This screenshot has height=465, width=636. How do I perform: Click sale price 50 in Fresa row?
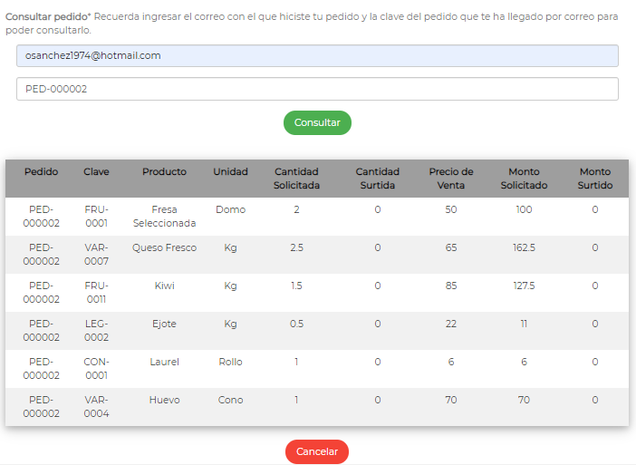[x=451, y=209]
